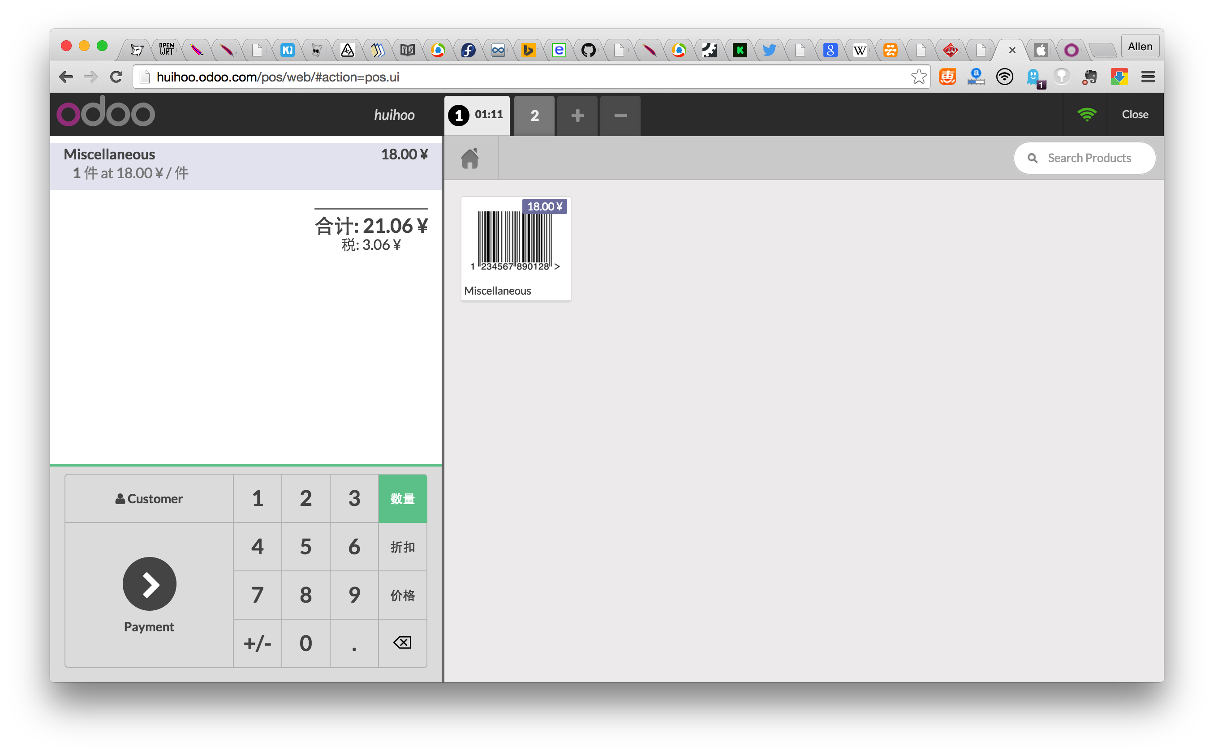
Task: Add Miscellaneous product from barcode thumbnail
Action: pyautogui.click(x=516, y=248)
